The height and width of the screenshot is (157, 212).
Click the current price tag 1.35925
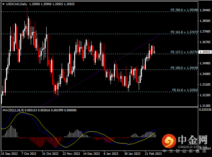(x=205, y=51)
